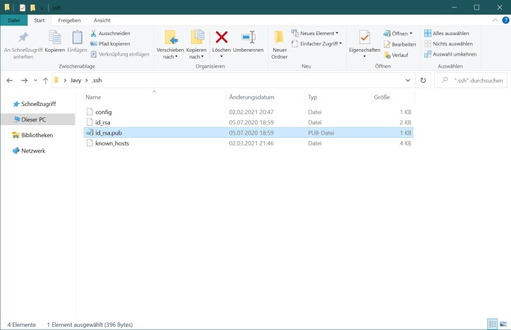Switch to Freigeben ribbon tab
Image resolution: width=511 pixels, height=330 pixels.
[x=69, y=20]
